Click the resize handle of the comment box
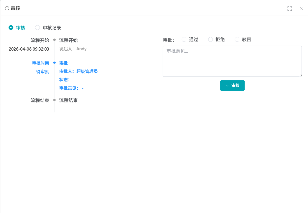Image resolution: width=308 pixels, height=213 pixels. pyautogui.click(x=300, y=75)
